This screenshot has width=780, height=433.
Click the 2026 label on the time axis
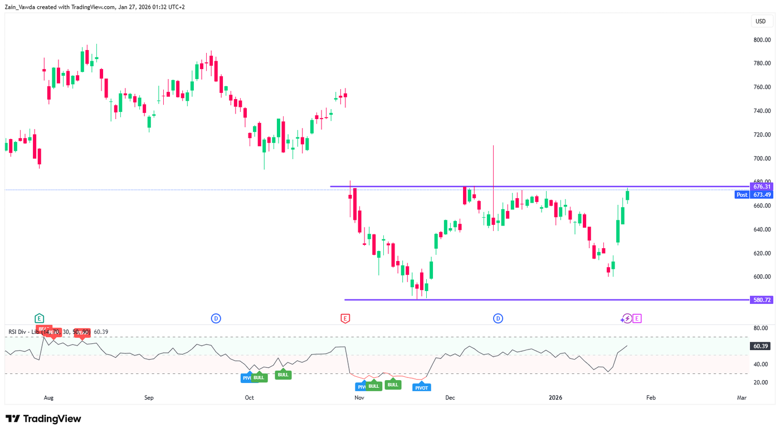(555, 398)
